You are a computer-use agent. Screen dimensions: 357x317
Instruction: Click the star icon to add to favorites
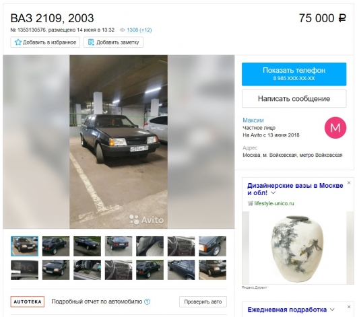coord(18,42)
